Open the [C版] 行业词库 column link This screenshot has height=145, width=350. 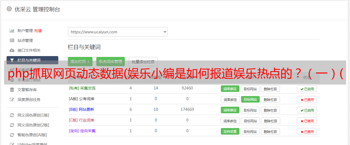(x=82, y=120)
